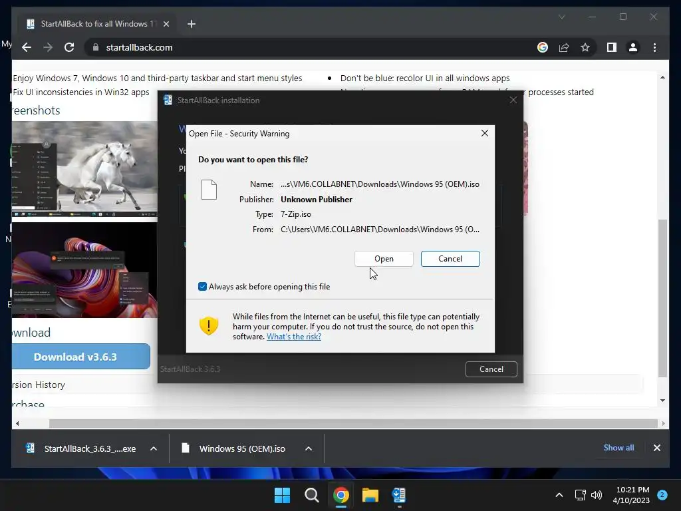This screenshot has height=511, width=681.
Task: Open a new Chrome tab
Action: 191,24
